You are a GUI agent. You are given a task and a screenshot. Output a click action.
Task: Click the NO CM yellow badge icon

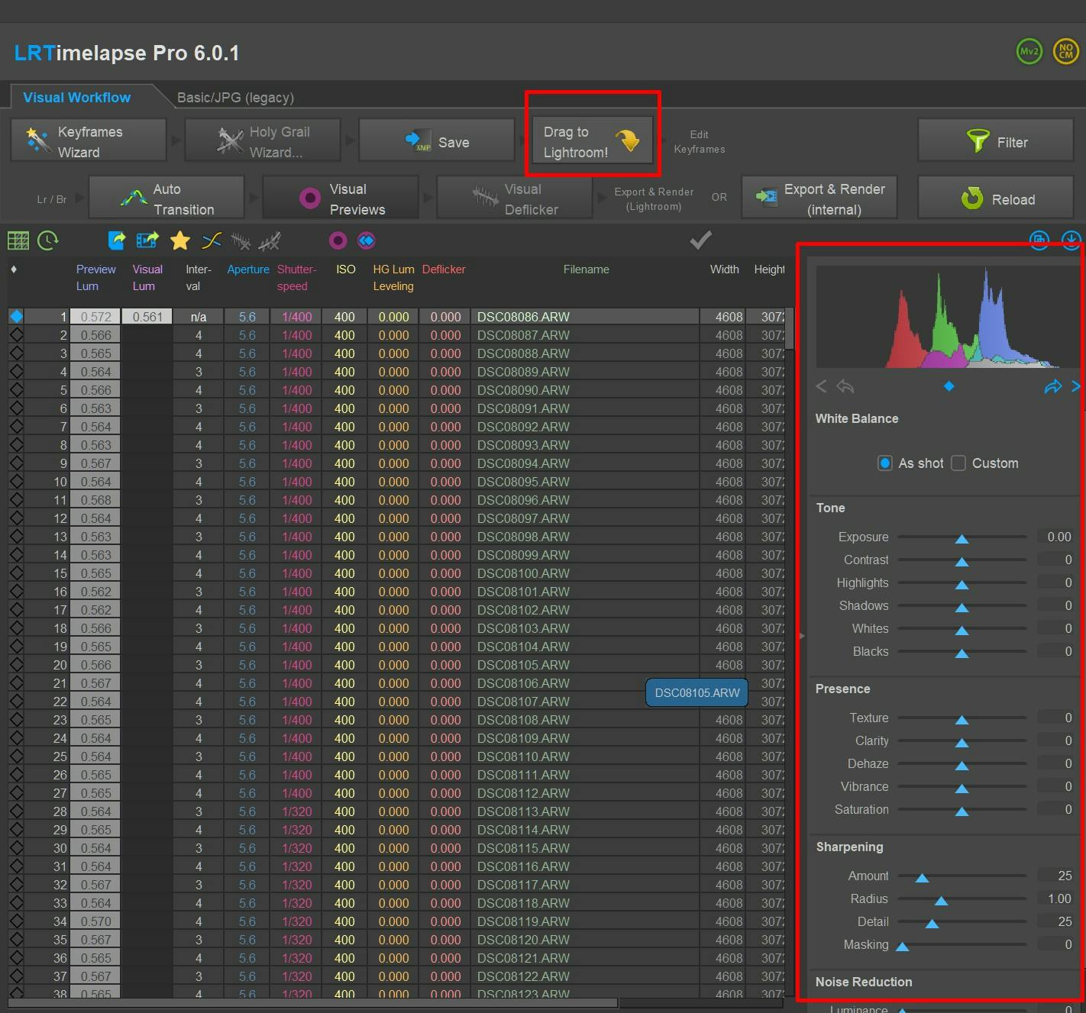click(x=1065, y=52)
